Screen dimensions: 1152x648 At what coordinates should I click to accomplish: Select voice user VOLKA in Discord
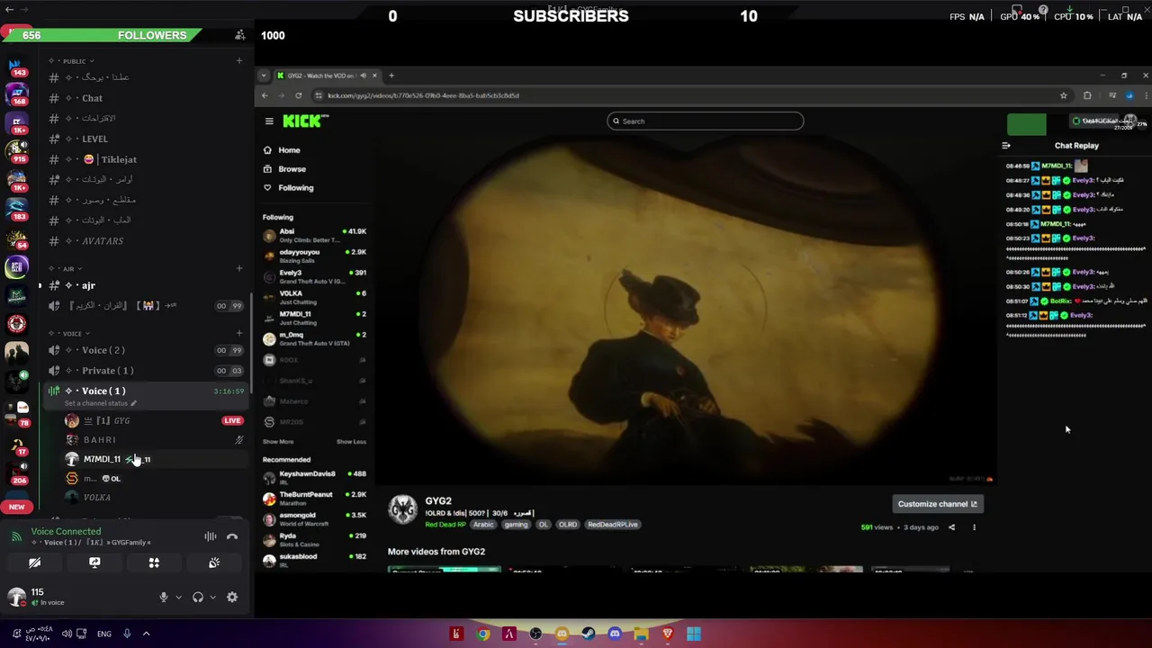(x=153, y=497)
